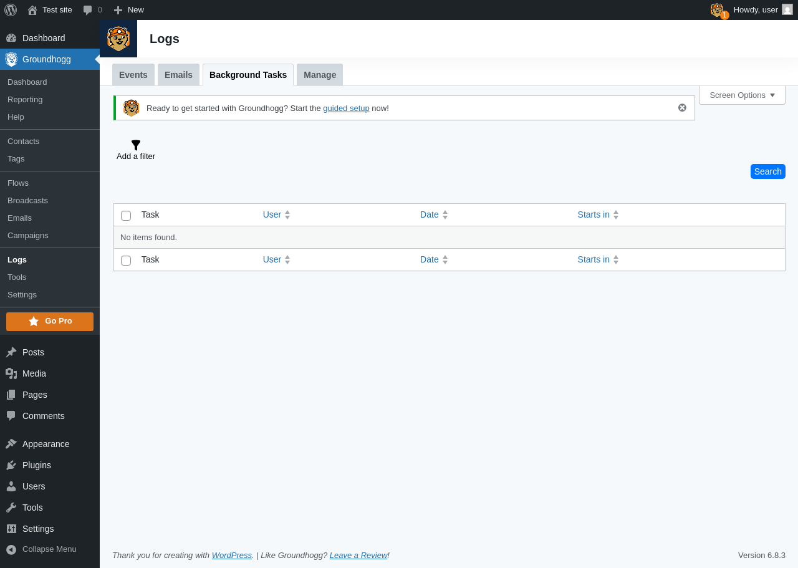Screen dimensions: 798x568
Task: Click the Plugins plug icon
Action: 11,465
